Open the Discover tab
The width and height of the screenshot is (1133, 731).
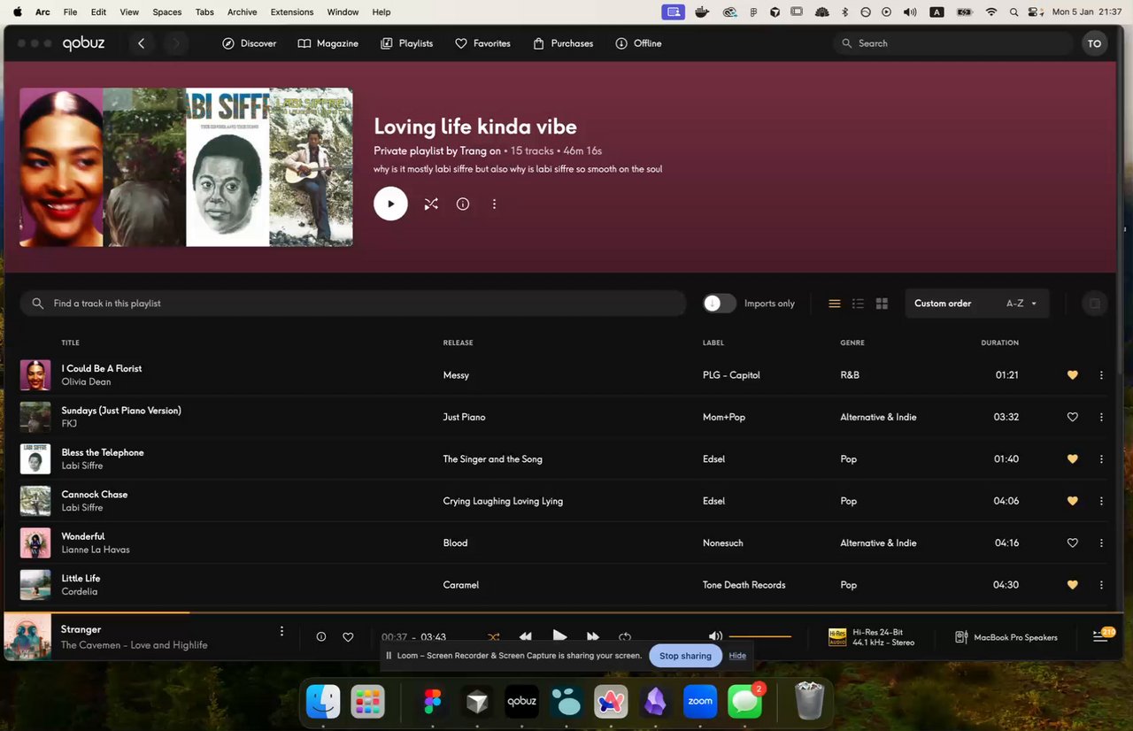[x=249, y=43]
